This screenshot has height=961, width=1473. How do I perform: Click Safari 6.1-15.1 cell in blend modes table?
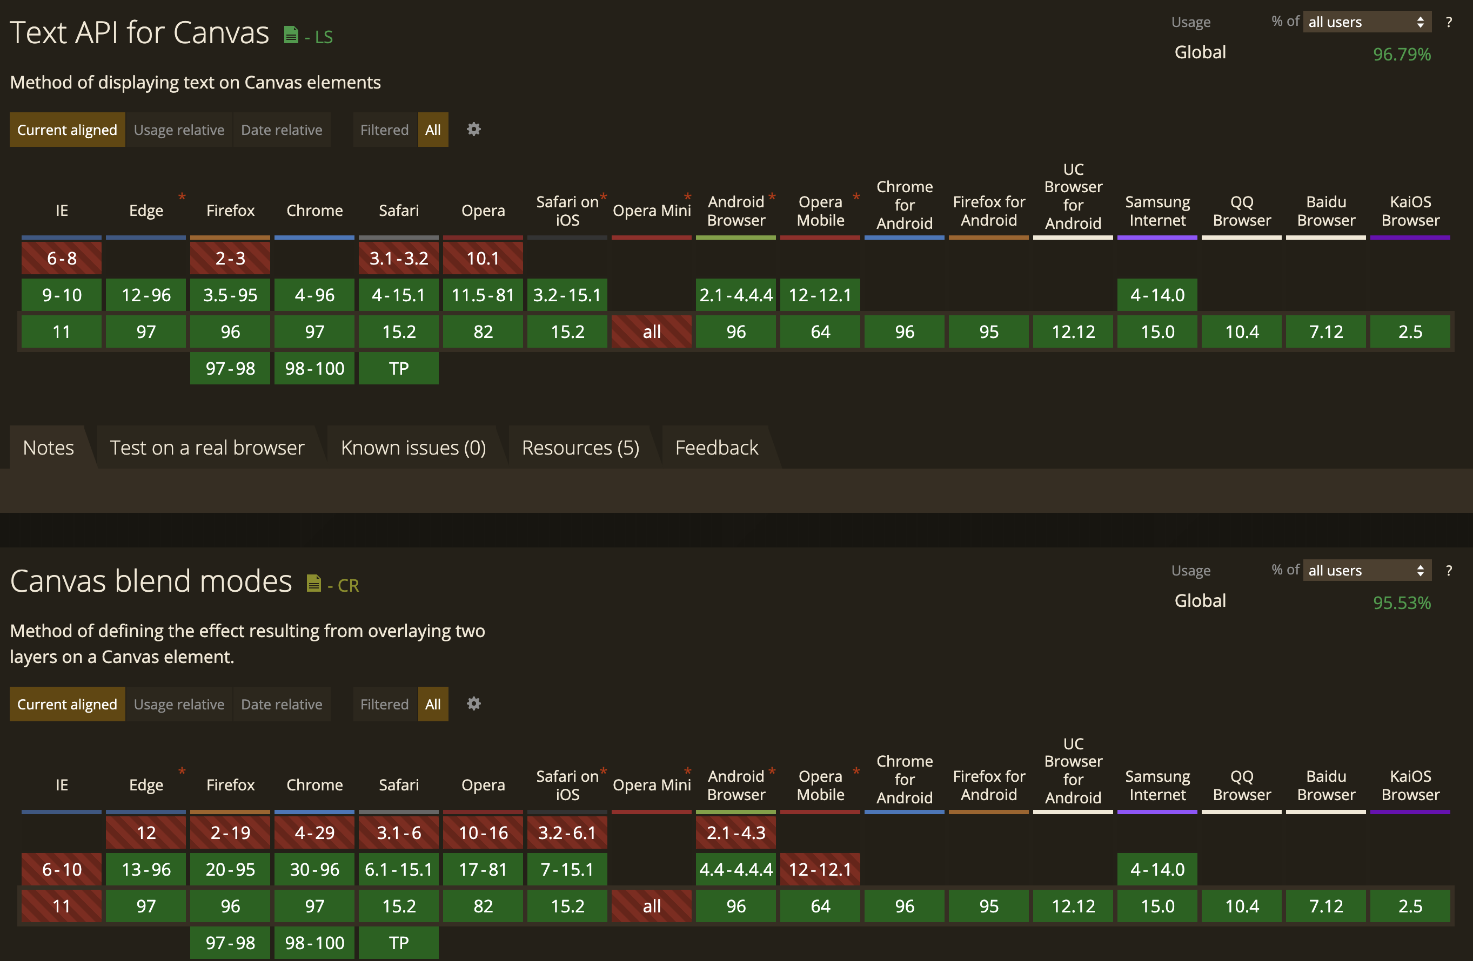pos(399,869)
